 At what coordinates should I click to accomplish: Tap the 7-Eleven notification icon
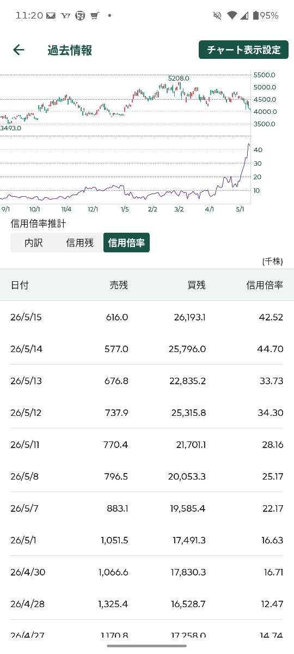[x=80, y=16]
